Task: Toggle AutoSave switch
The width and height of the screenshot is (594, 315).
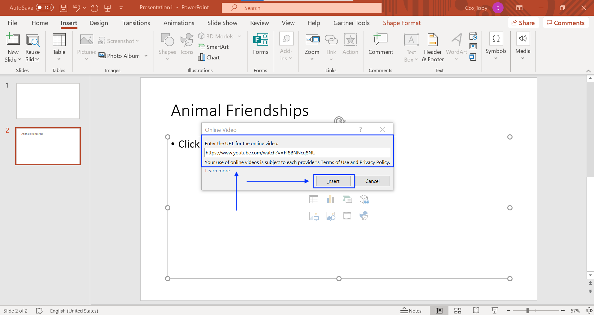Action: (x=45, y=7)
